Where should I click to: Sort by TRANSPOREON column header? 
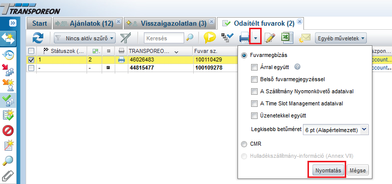coord(160,51)
